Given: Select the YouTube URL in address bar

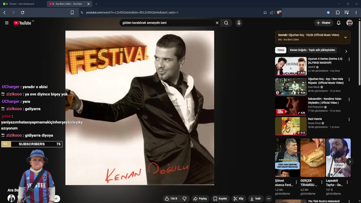Looking at the screenshot, I should pyautogui.click(x=132, y=12).
